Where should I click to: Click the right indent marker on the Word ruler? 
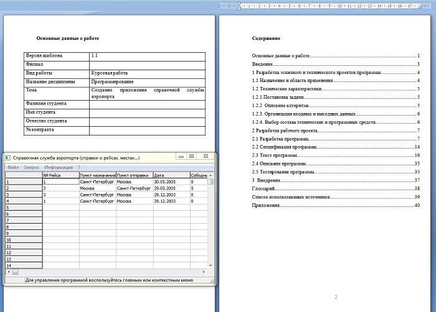click(x=420, y=6)
